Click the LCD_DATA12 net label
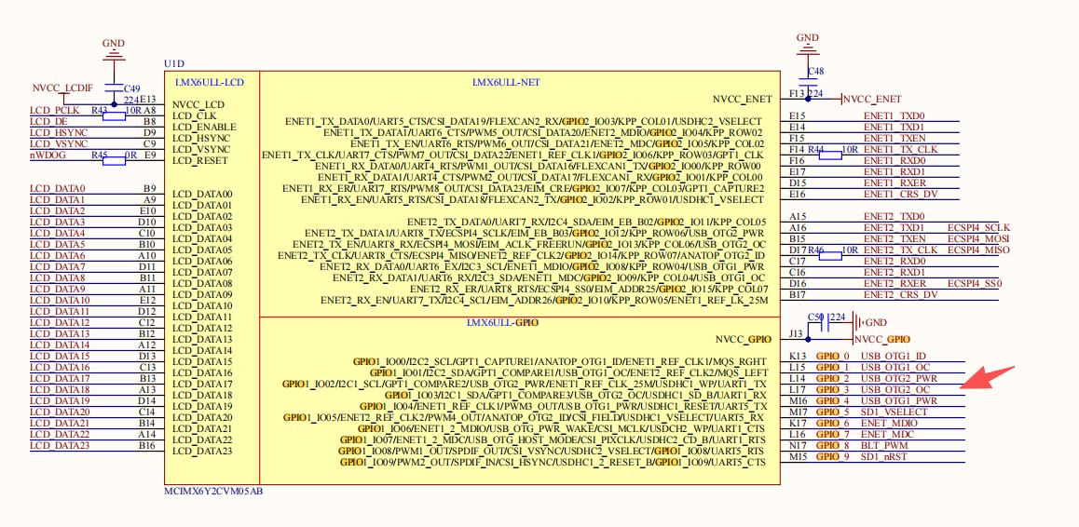The image size is (1079, 527). [60, 323]
